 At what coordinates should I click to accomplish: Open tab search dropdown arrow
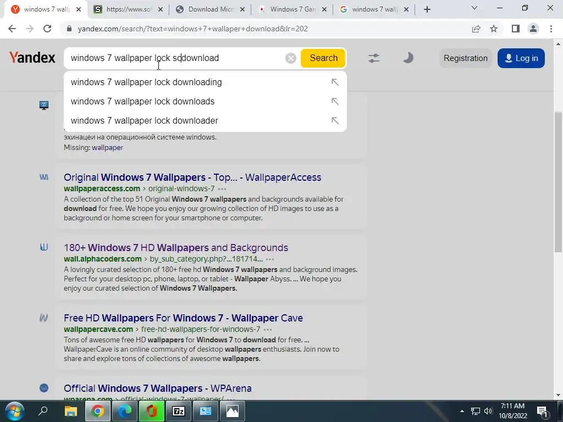pyautogui.click(x=474, y=8)
